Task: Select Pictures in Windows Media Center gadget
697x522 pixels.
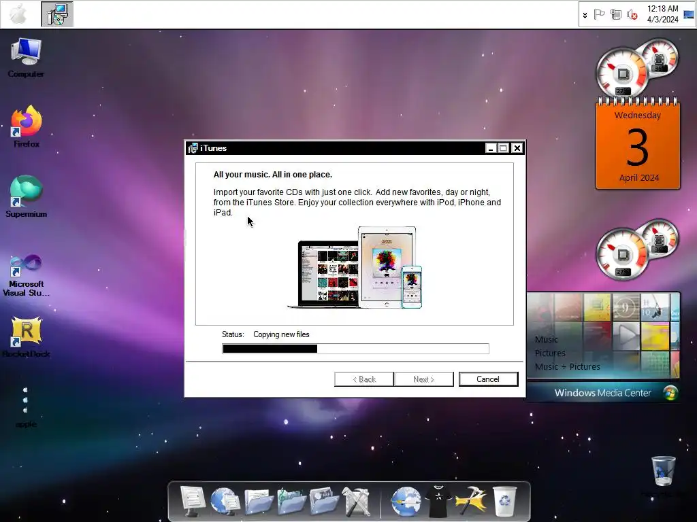Action: pos(550,353)
